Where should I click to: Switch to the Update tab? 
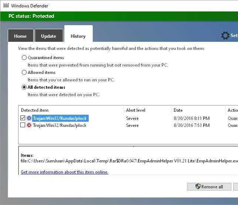[x=49, y=36]
